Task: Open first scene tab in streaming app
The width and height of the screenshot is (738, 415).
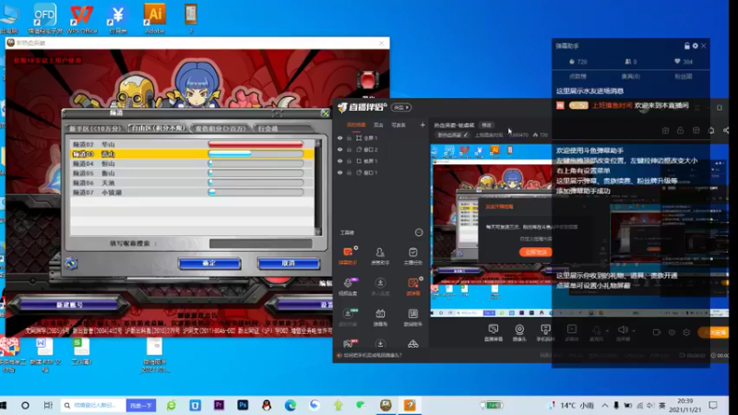Action: coord(356,125)
